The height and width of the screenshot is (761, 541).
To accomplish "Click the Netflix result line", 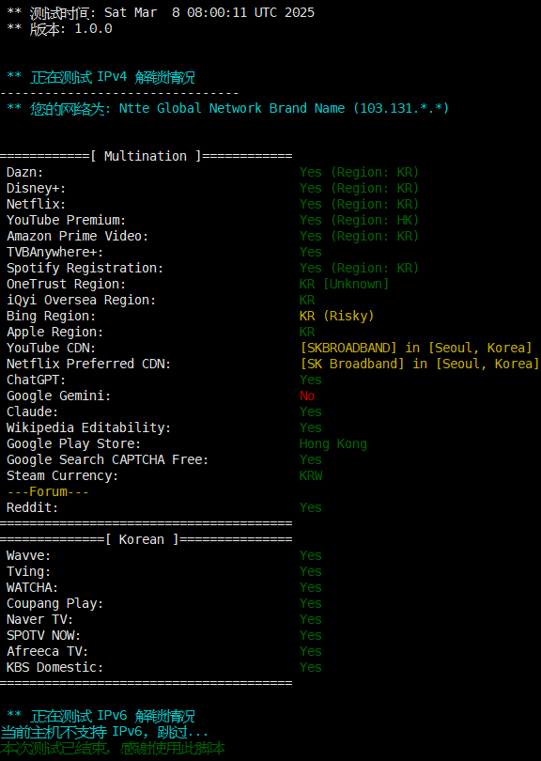I will [212, 204].
